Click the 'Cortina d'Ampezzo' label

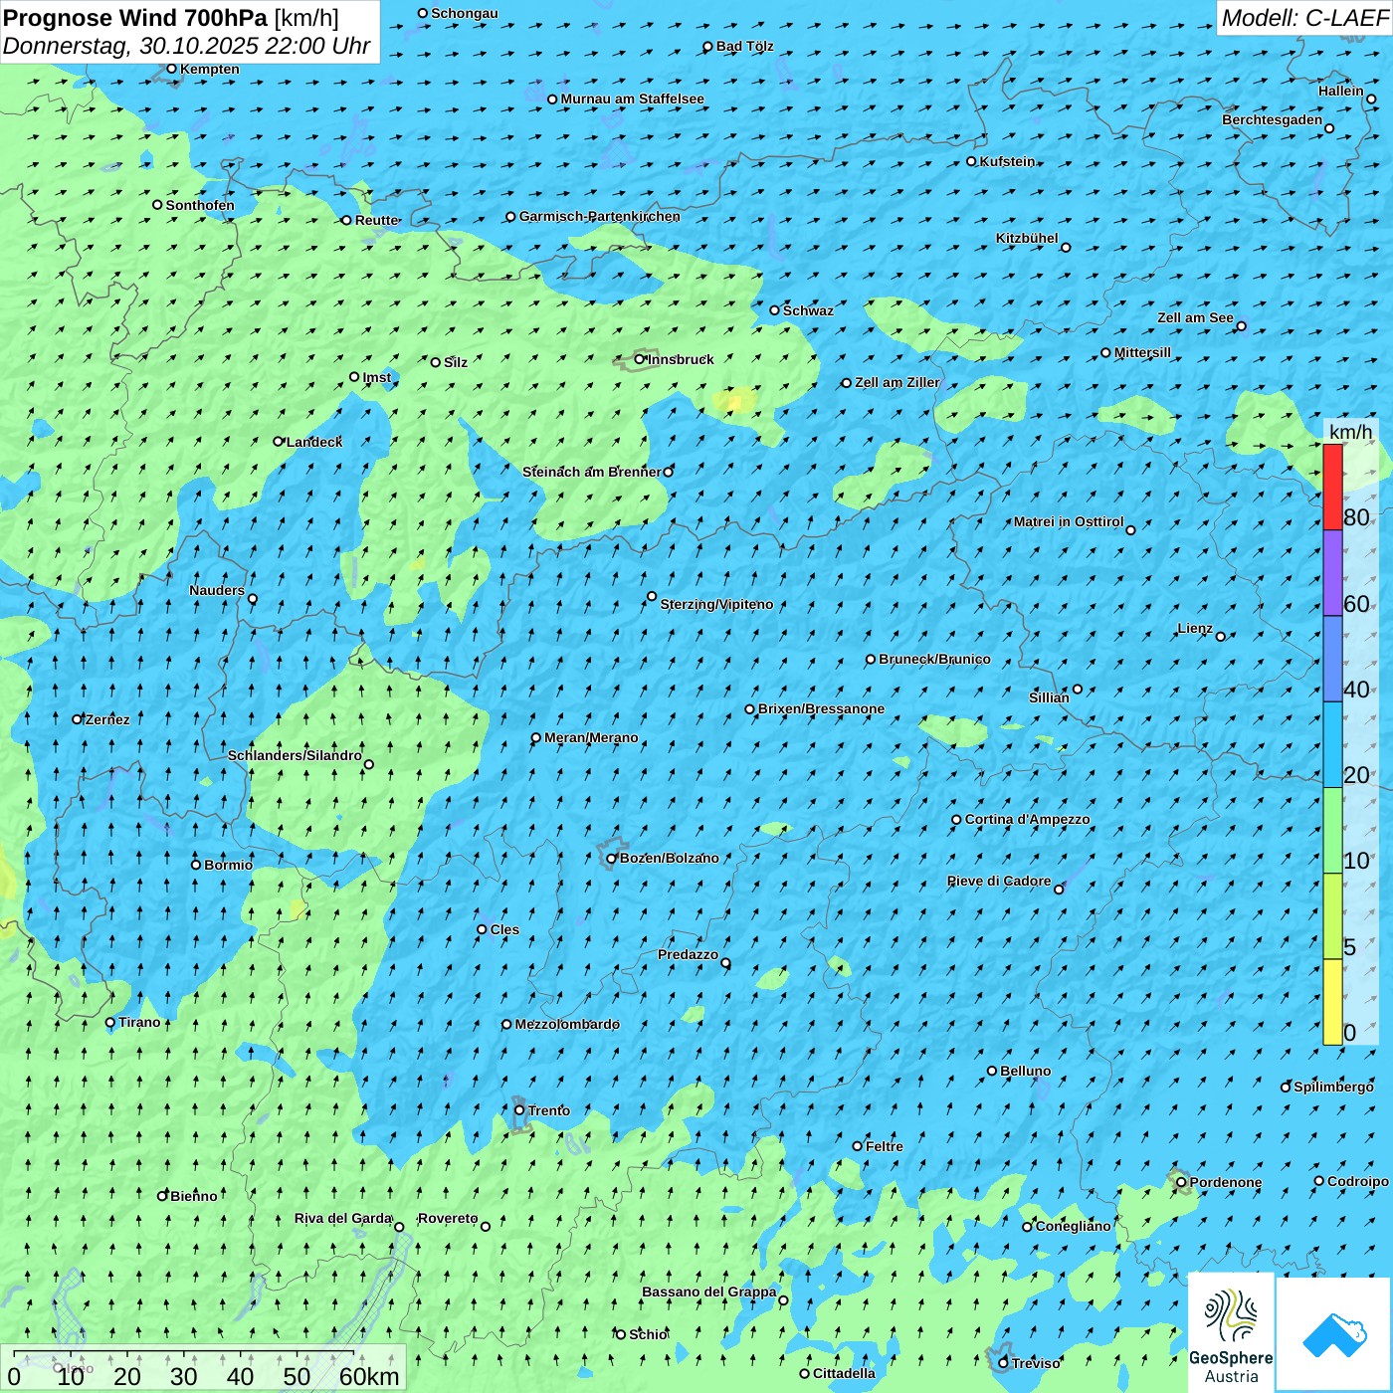coord(1028,819)
